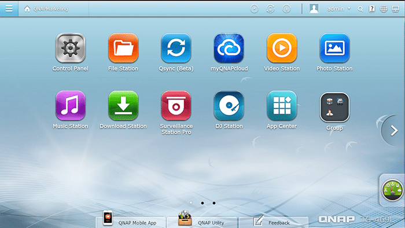Screen dimensions: 405x228
Task: Select the first desktop page dot
Action: tap(191, 203)
